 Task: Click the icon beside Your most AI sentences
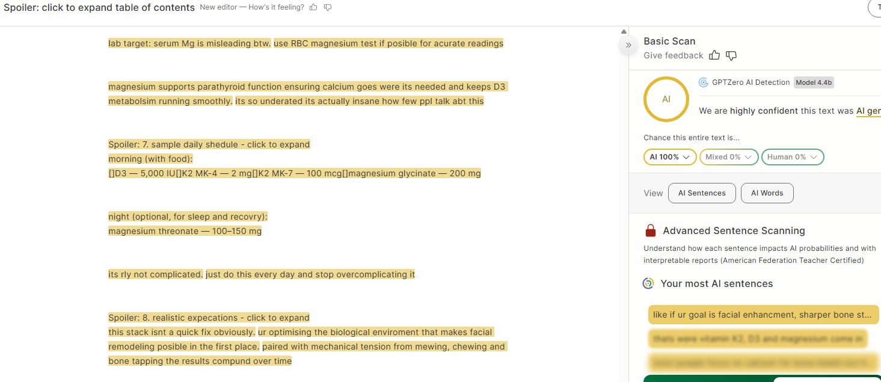[648, 283]
